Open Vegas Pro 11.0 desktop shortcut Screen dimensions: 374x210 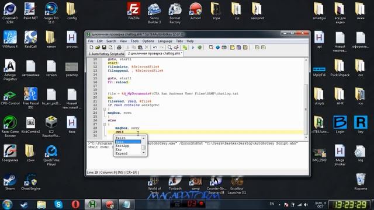[x=51, y=13]
